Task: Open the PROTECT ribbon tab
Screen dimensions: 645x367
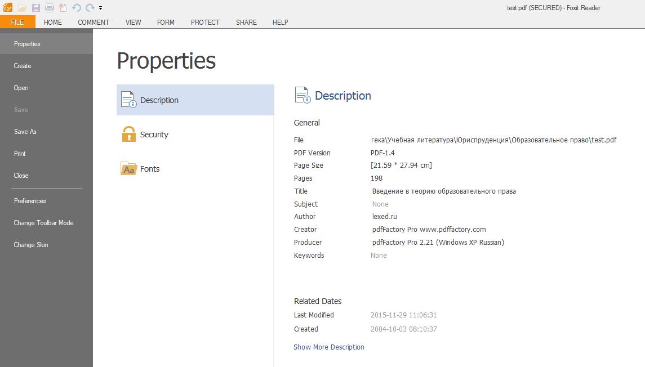Action: 205,23
